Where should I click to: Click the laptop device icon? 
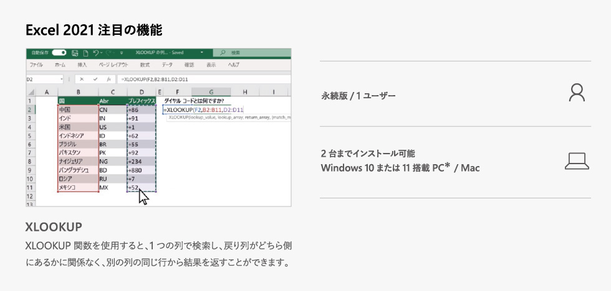[577, 161]
